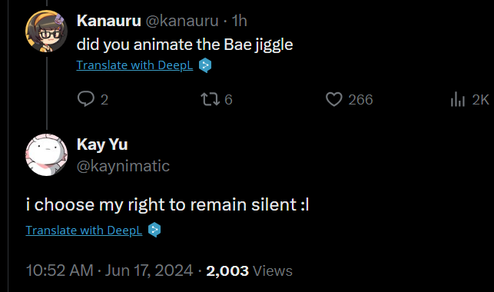
Task: Translate Kay Yu's tweet with DeepL link
Action: click(x=84, y=231)
